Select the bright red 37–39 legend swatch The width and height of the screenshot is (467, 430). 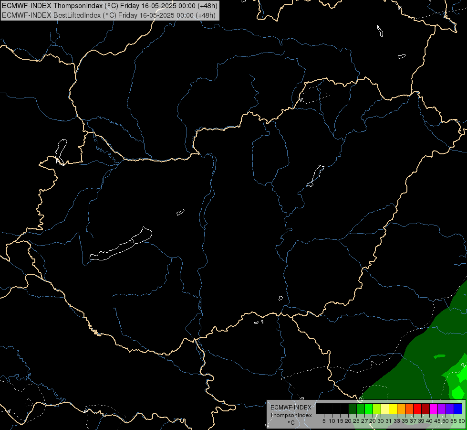pyautogui.click(x=417, y=408)
